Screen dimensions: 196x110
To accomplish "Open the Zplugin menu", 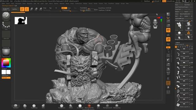I will [117, 3].
